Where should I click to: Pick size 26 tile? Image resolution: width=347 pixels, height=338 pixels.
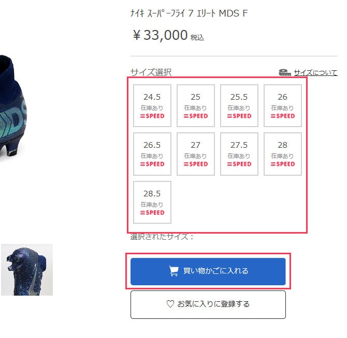pos(283,105)
